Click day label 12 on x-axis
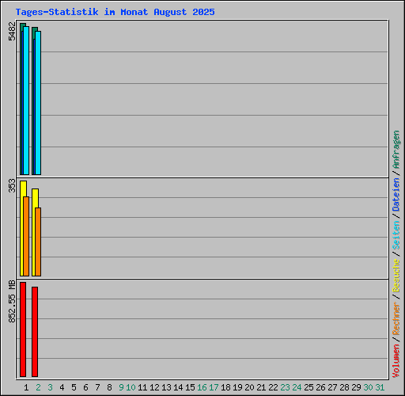This screenshot has height=396, width=405. pos(154,387)
